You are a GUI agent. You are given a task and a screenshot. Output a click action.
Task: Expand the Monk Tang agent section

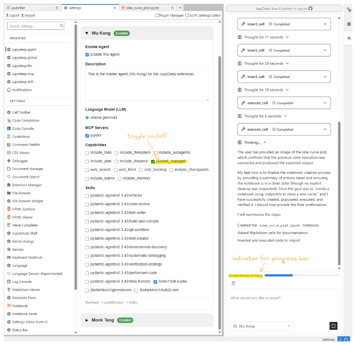[87, 320]
